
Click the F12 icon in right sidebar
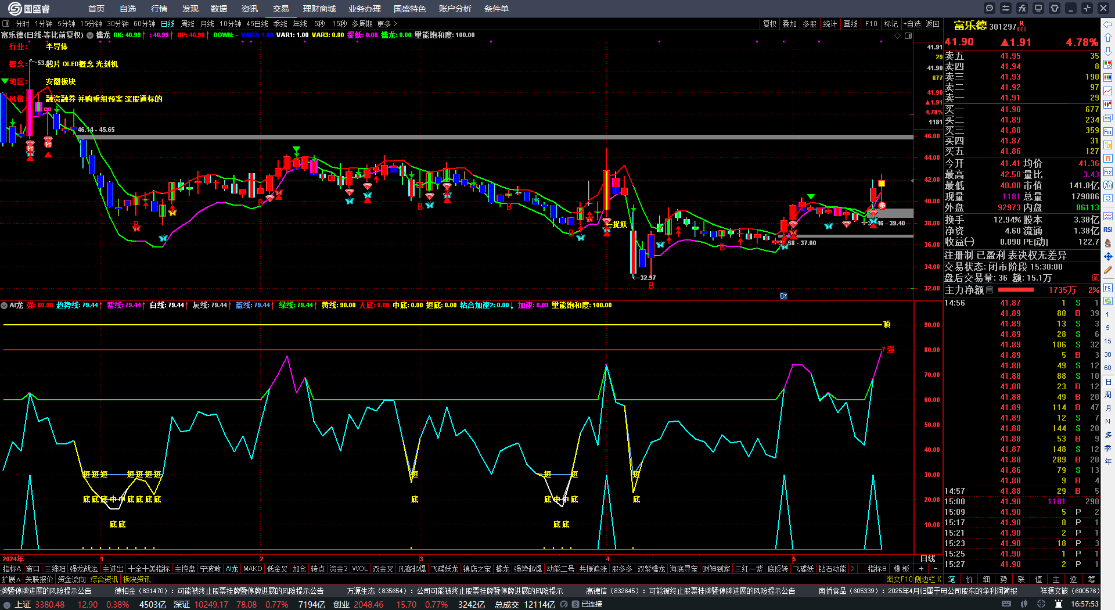tap(1108, 172)
